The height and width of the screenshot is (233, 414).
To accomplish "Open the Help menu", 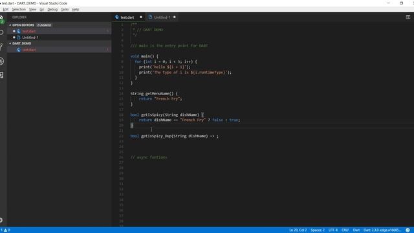I will click(x=76, y=9).
